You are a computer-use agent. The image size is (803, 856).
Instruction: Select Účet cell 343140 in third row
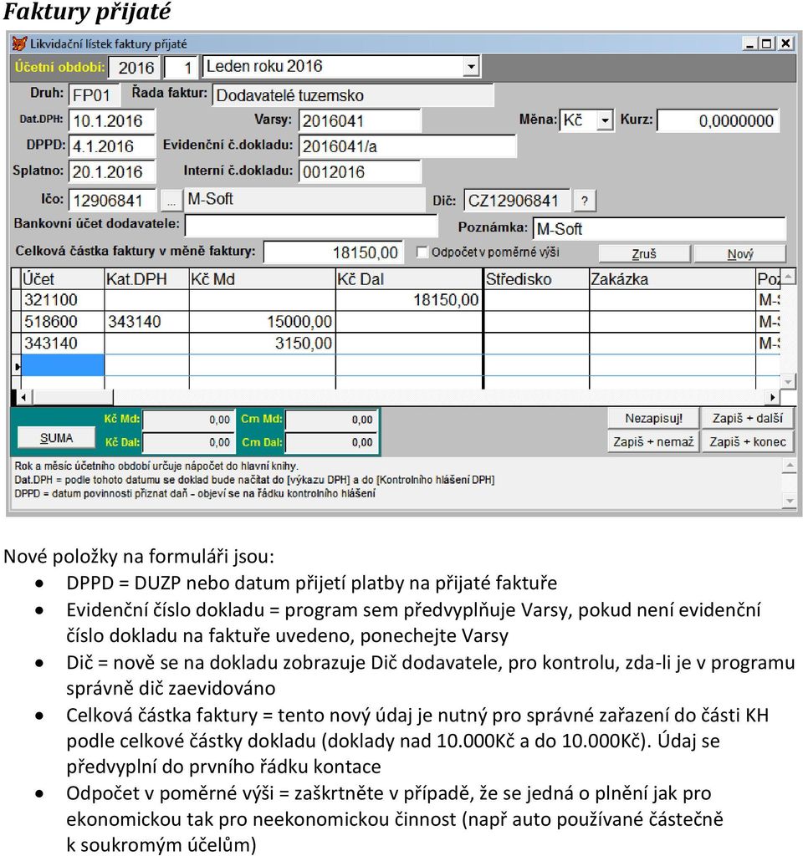pyautogui.click(x=62, y=344)
